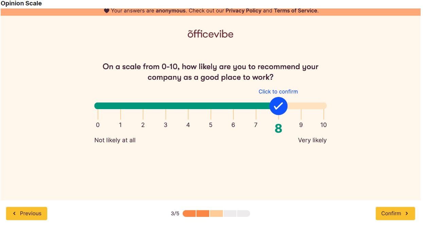
Task: Go back with the Previous button
Action: tap(27, 213)
